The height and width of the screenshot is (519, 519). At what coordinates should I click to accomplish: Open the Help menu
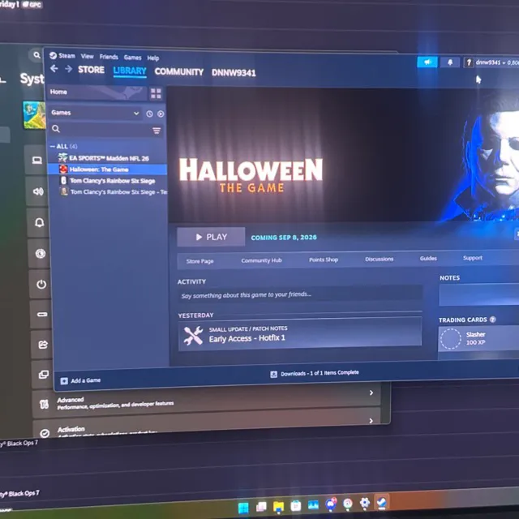coord(153,58)
